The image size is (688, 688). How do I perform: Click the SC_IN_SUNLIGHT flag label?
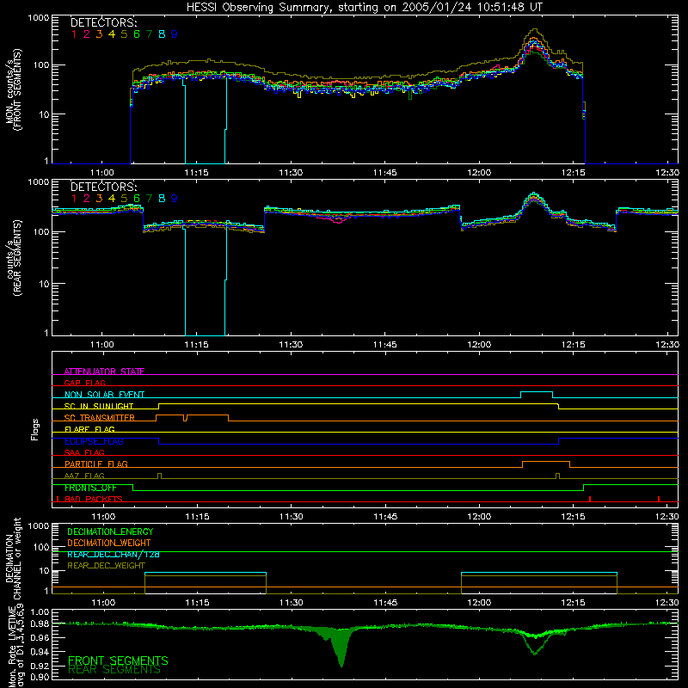click(99, 406)
